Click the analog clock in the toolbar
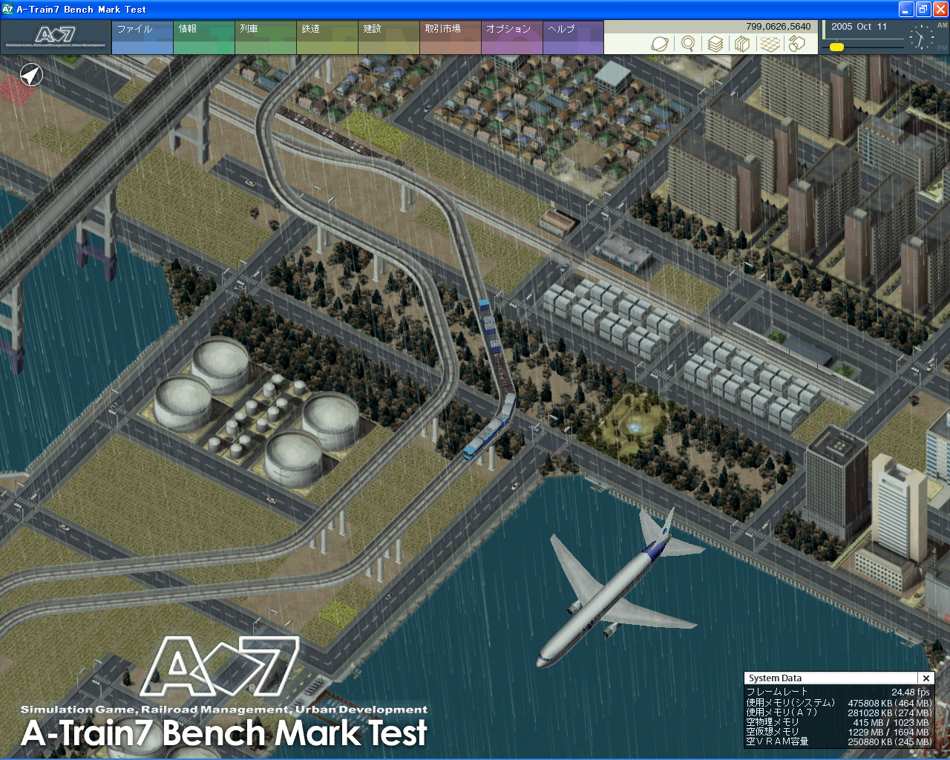 pos(921,37)
